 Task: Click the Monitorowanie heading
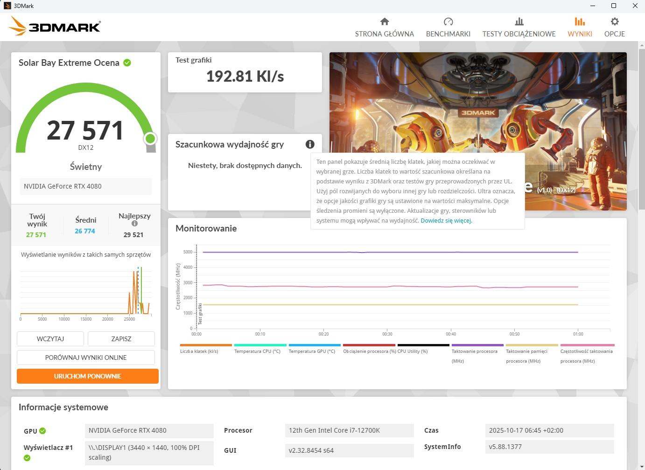tap(206, 228)
